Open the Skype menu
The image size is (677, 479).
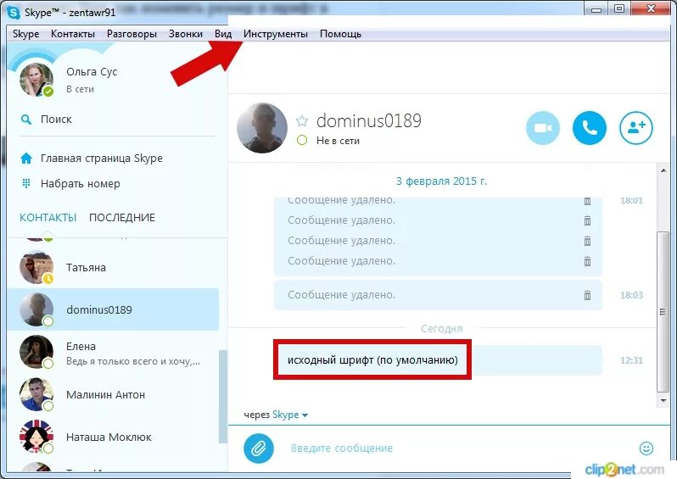coord(26,34)
